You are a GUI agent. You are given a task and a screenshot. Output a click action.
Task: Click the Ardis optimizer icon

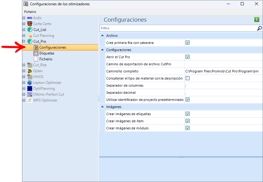[30, 18]
